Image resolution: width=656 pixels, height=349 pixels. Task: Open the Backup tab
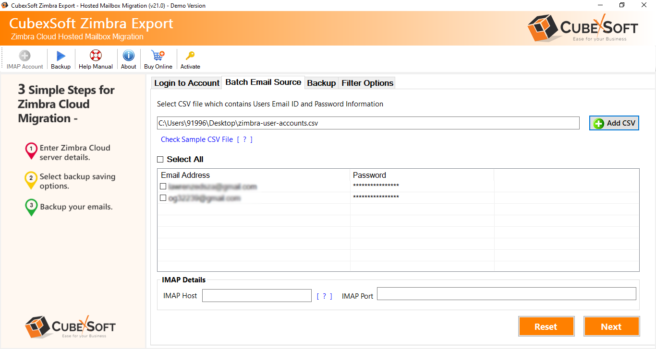pyautogui.click(x=321, y=83)
